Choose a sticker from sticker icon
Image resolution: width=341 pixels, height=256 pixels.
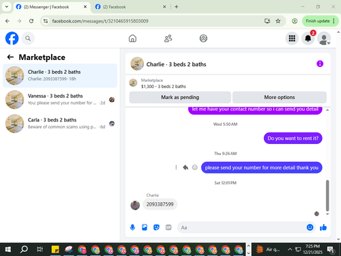156,227
